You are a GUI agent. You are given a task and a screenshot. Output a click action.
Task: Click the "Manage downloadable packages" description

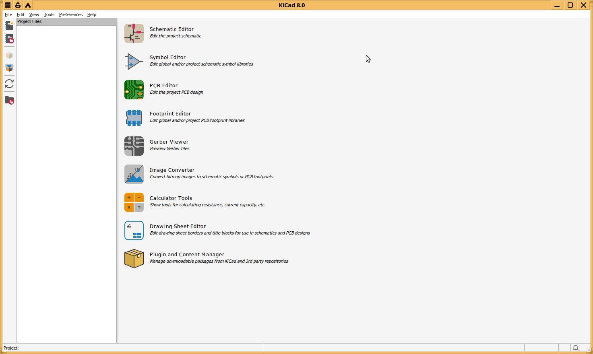219,261
